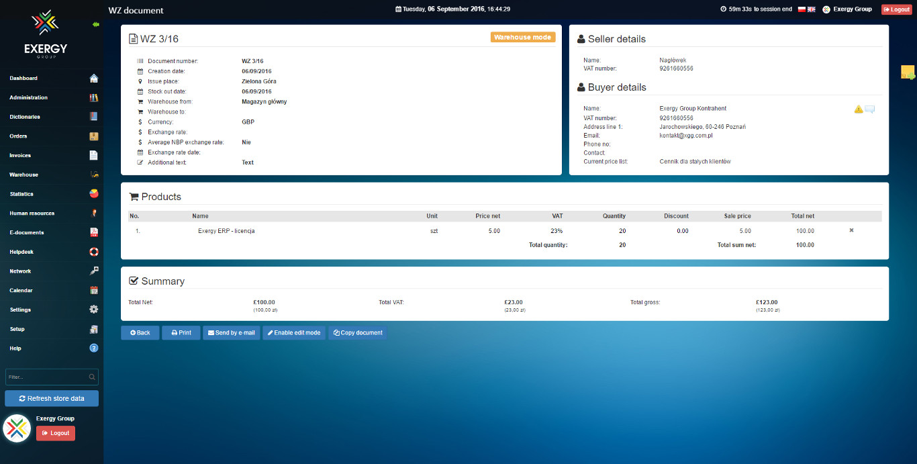Open the Network menu item
The width and height of the screenshot is (917, 464).
(52, 271)
